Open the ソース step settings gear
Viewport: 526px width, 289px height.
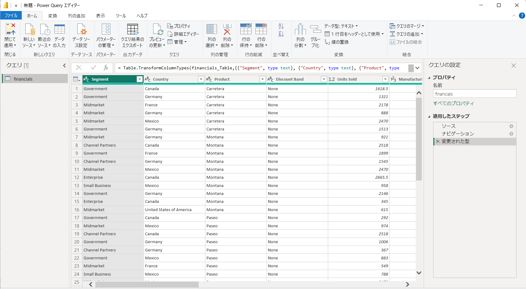click(x=511, y=126)
